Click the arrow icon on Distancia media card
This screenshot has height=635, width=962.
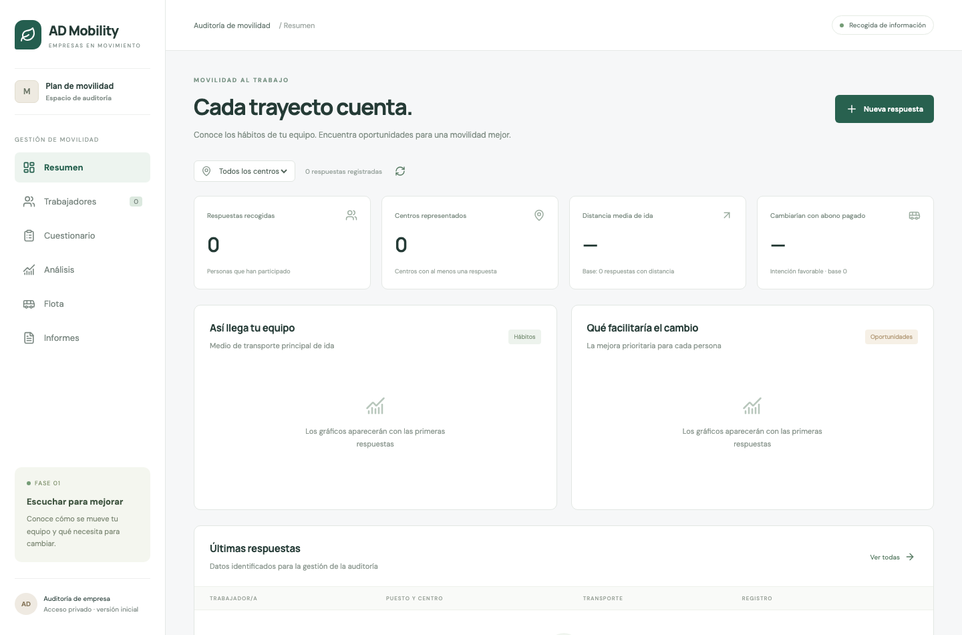(727, 215)
